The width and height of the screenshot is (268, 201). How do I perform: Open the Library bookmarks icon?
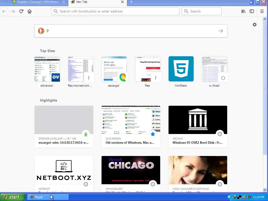coord(243,11)
